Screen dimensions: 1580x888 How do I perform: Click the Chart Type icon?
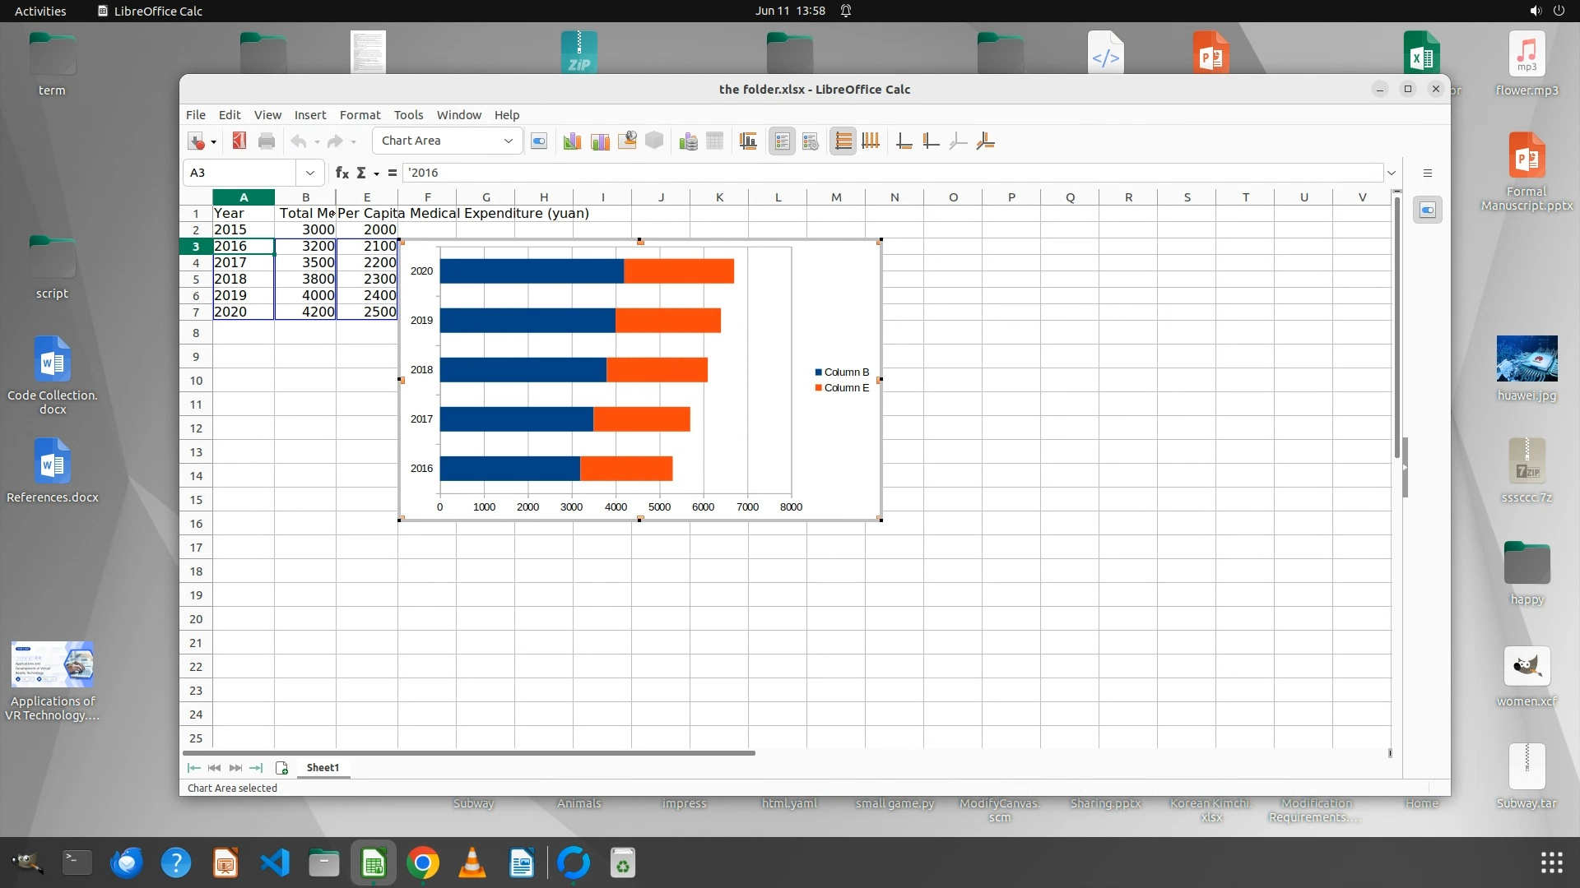click(x=572, y=141)
